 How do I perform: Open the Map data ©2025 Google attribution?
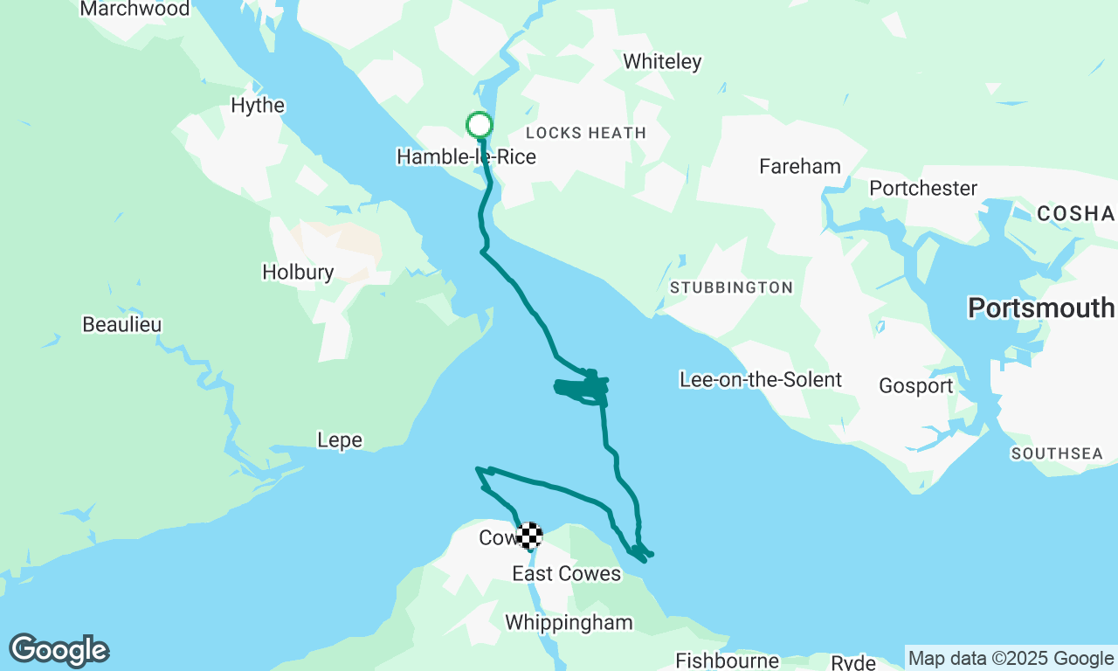(1011, 659)
